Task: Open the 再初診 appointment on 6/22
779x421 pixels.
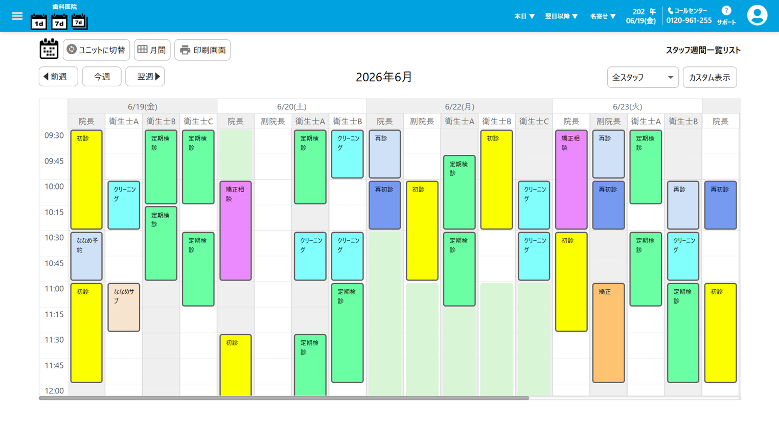Action: tap(384, 205)
